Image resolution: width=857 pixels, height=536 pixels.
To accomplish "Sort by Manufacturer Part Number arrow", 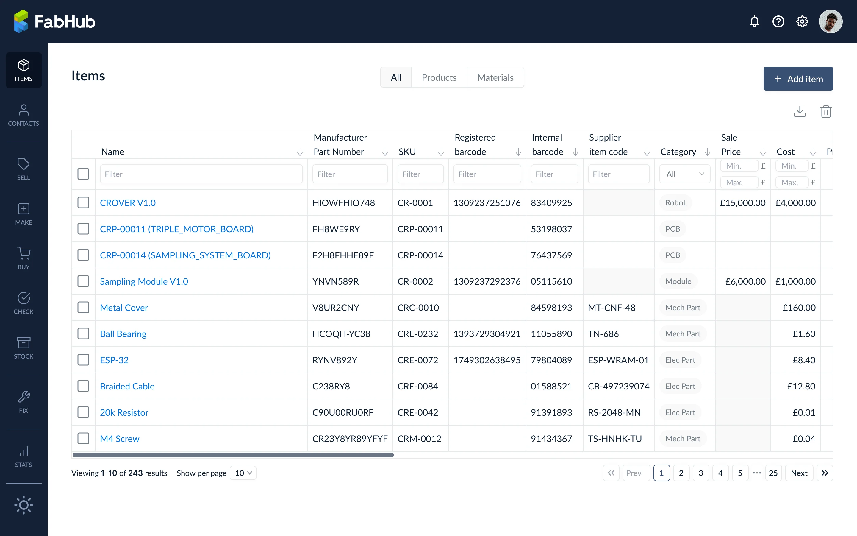I will (x=385, y=152).
